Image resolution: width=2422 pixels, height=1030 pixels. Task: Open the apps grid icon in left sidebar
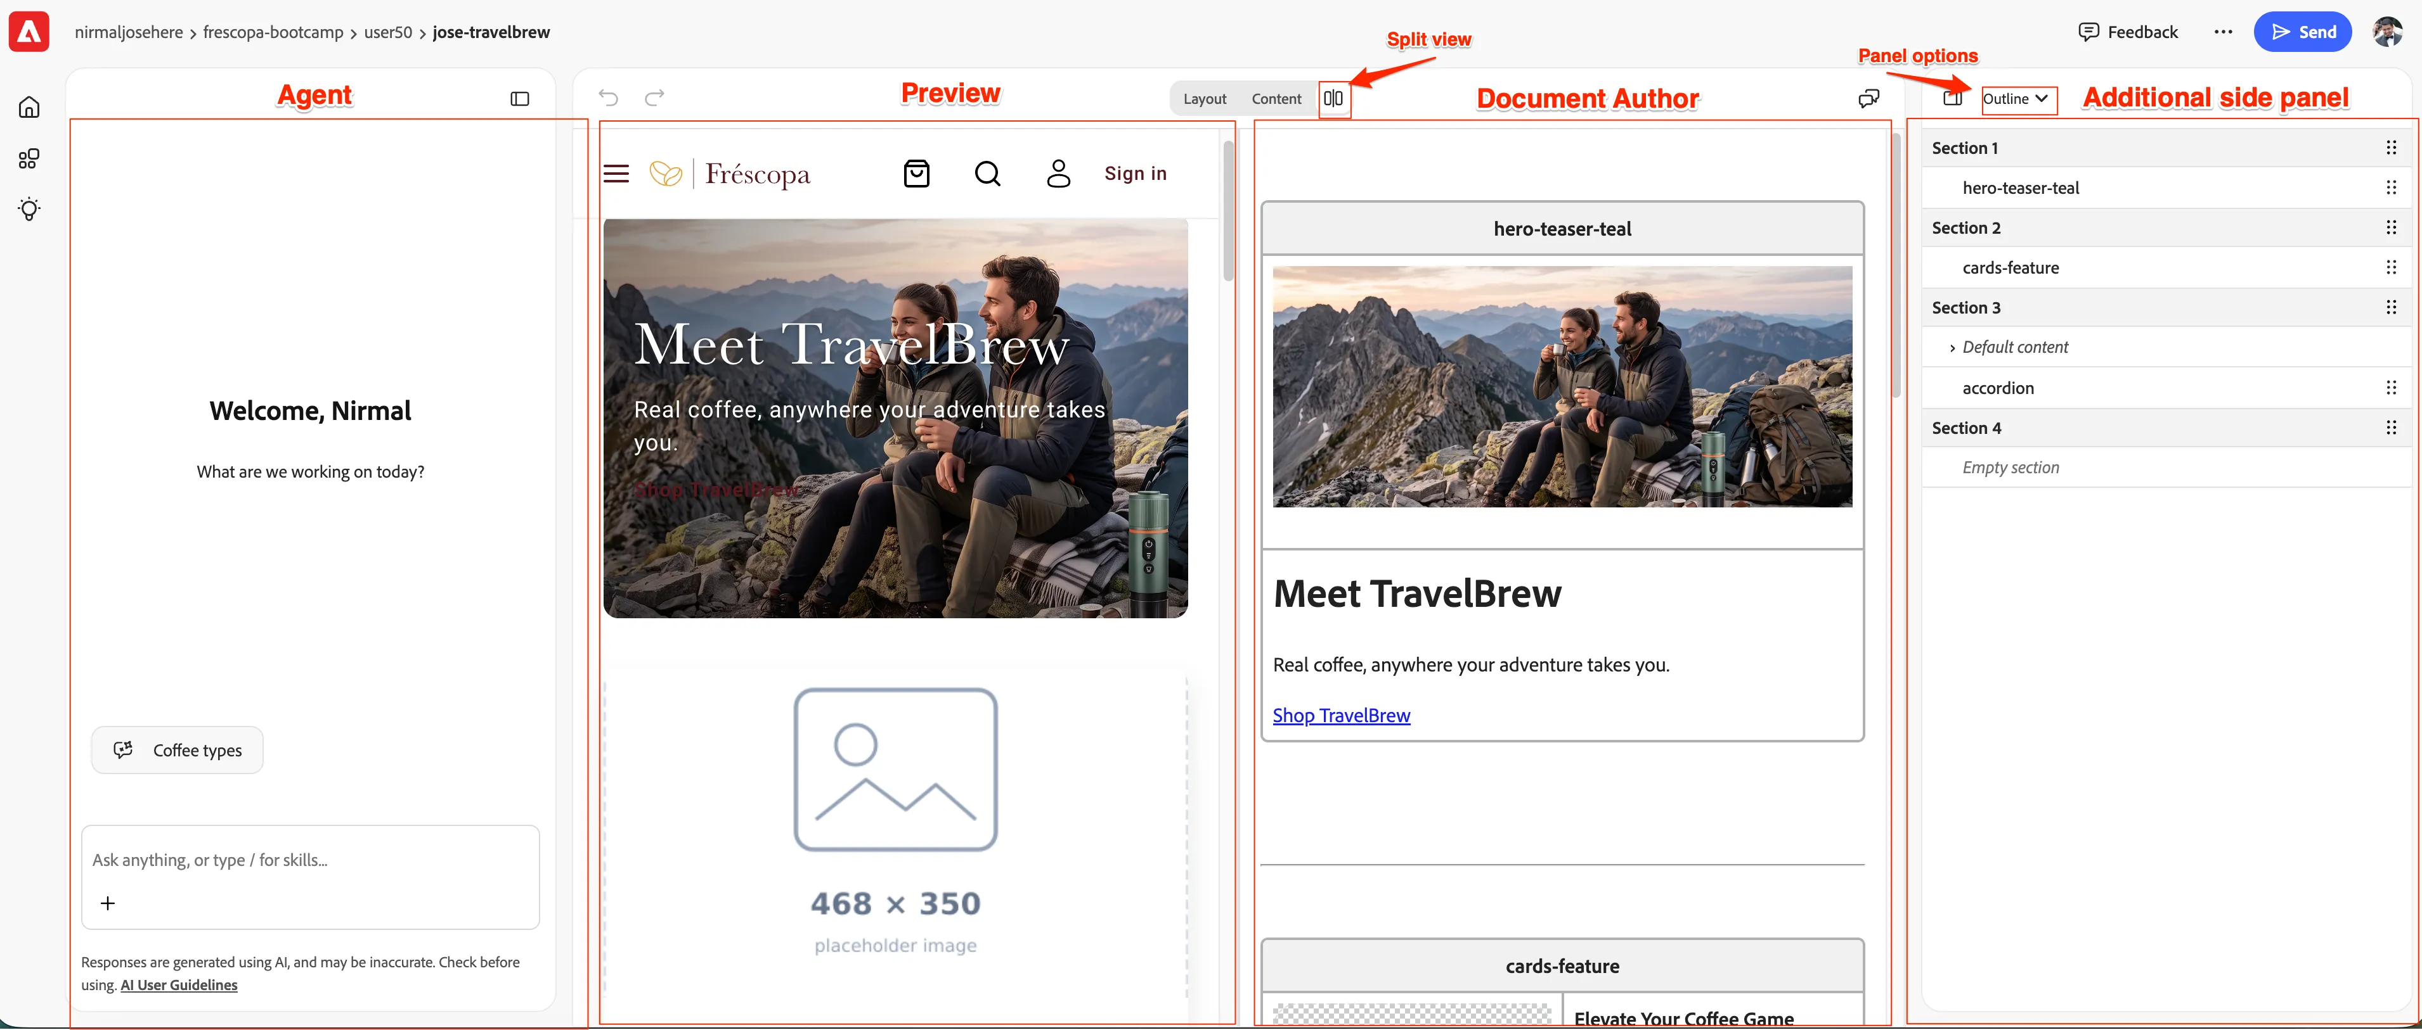point(29,159)
